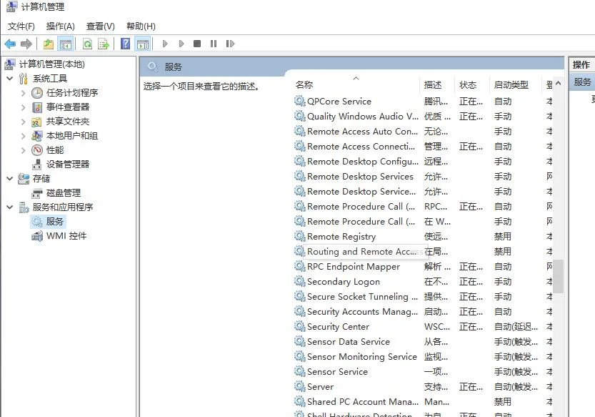Select the Remote Registry service row
This screenshot has width=595, height=417.
(x=341, y=237)
